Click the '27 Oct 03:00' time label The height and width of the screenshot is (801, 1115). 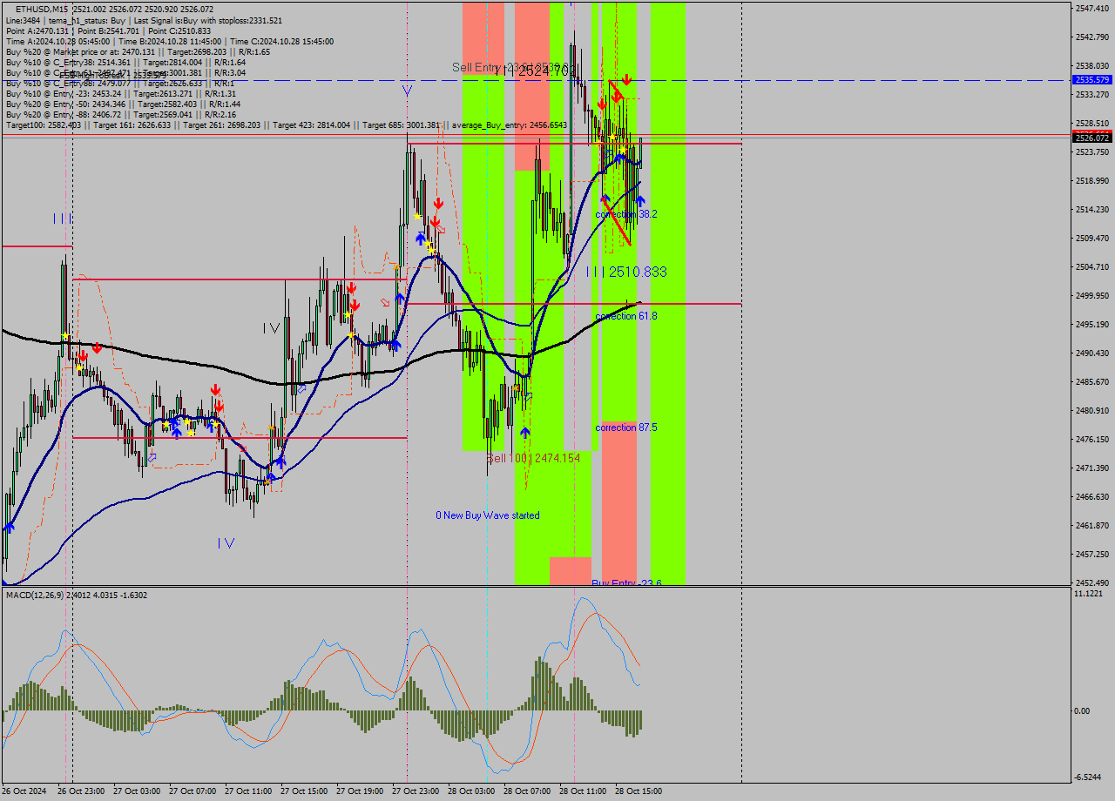point(137,791)
